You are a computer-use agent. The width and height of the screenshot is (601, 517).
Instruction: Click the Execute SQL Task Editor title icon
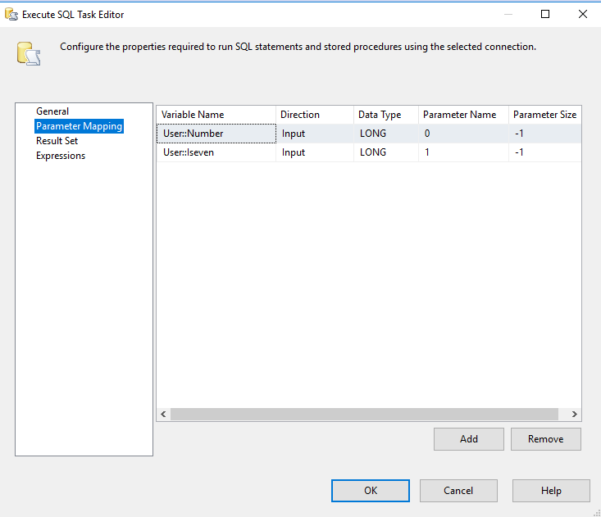tap(11, 14)
